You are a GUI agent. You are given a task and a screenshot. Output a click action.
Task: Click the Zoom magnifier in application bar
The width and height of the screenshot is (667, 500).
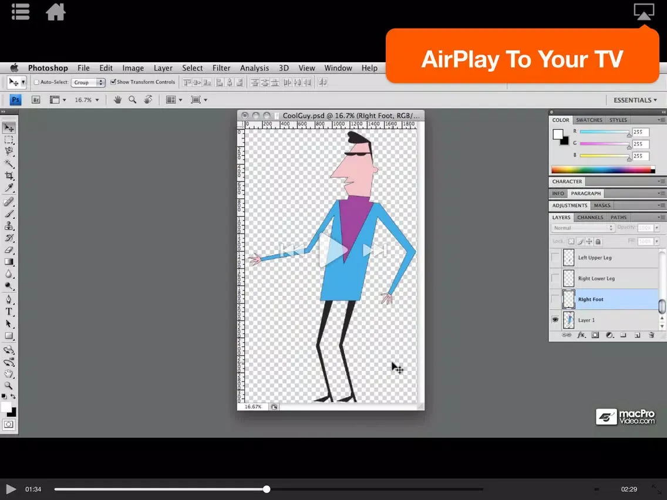pyautogui.click(x=133, y=100)
